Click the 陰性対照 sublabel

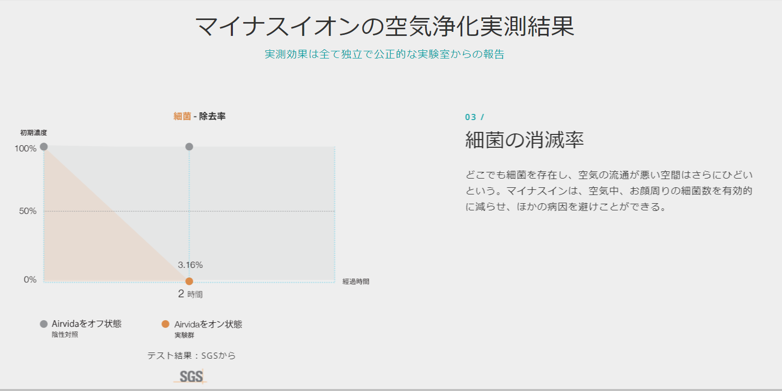tap(65, 335)
